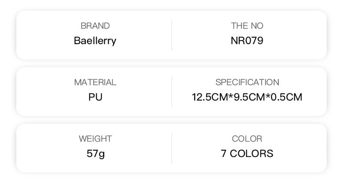Select the NR079 model number

(x=247, y=41)
